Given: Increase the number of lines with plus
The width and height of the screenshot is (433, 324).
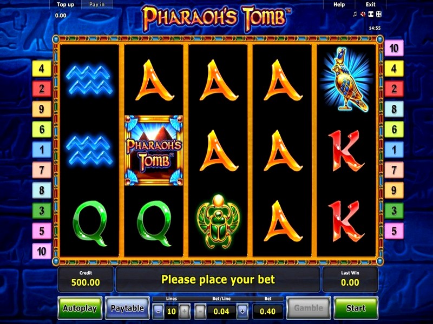Looking at the screenshot, I should pos(185,312).
